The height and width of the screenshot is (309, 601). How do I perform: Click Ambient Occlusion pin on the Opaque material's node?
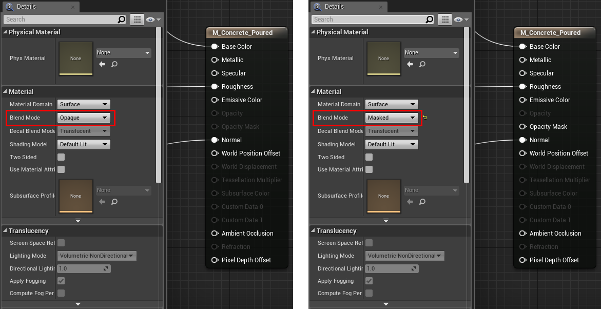[x=215, y=234]
